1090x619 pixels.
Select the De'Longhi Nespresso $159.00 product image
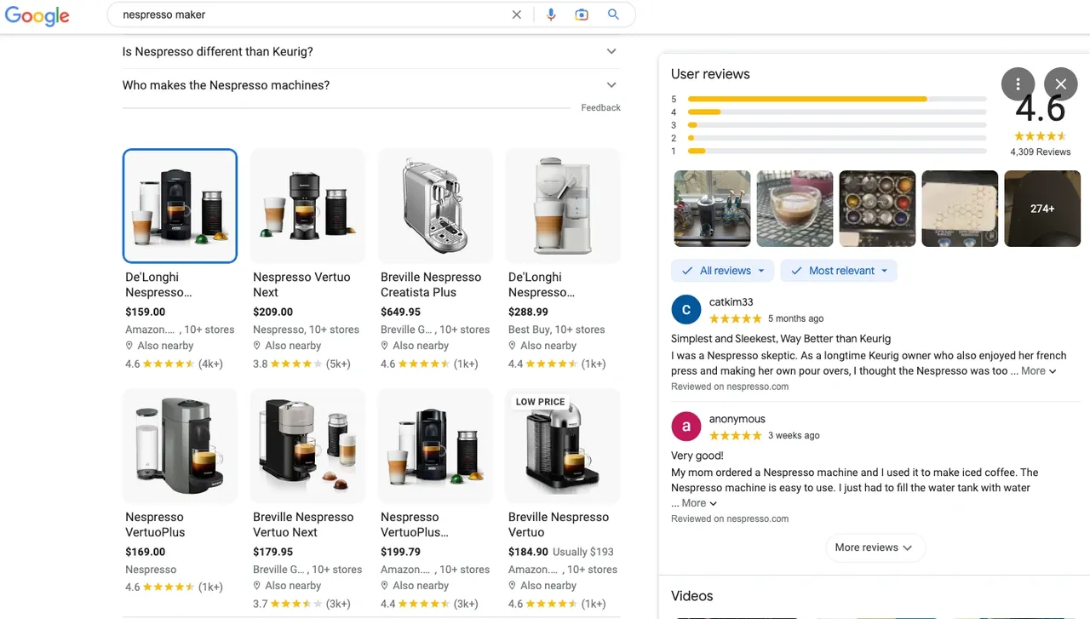pos(180,206)
